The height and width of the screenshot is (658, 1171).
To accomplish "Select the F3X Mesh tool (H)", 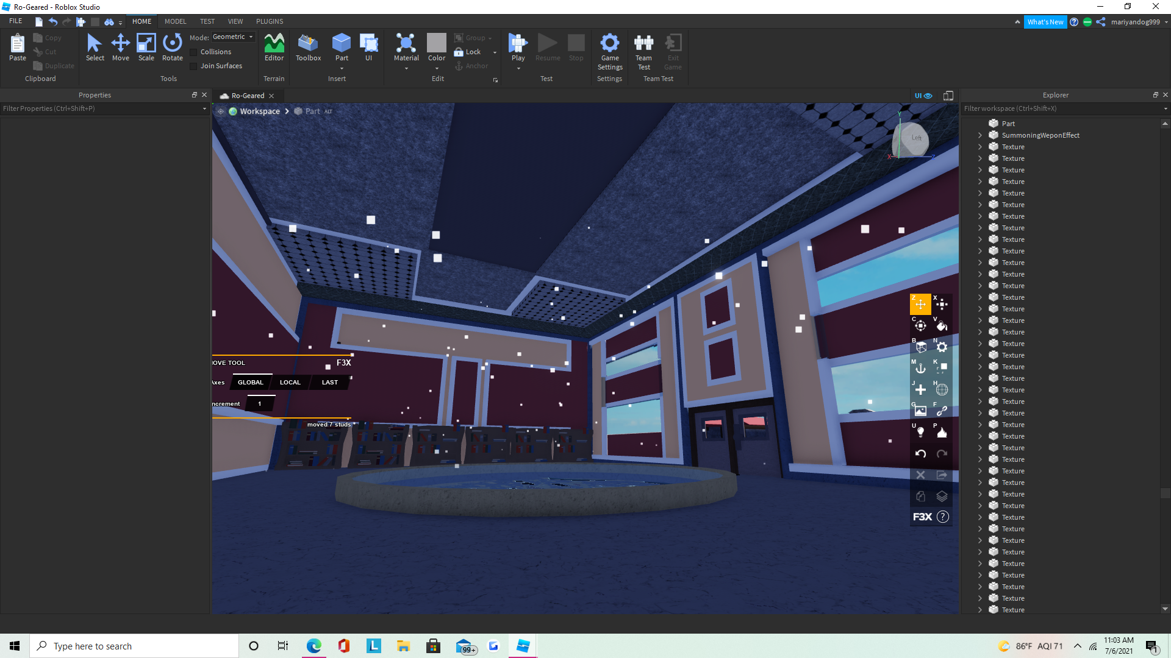I will point(942,389).
